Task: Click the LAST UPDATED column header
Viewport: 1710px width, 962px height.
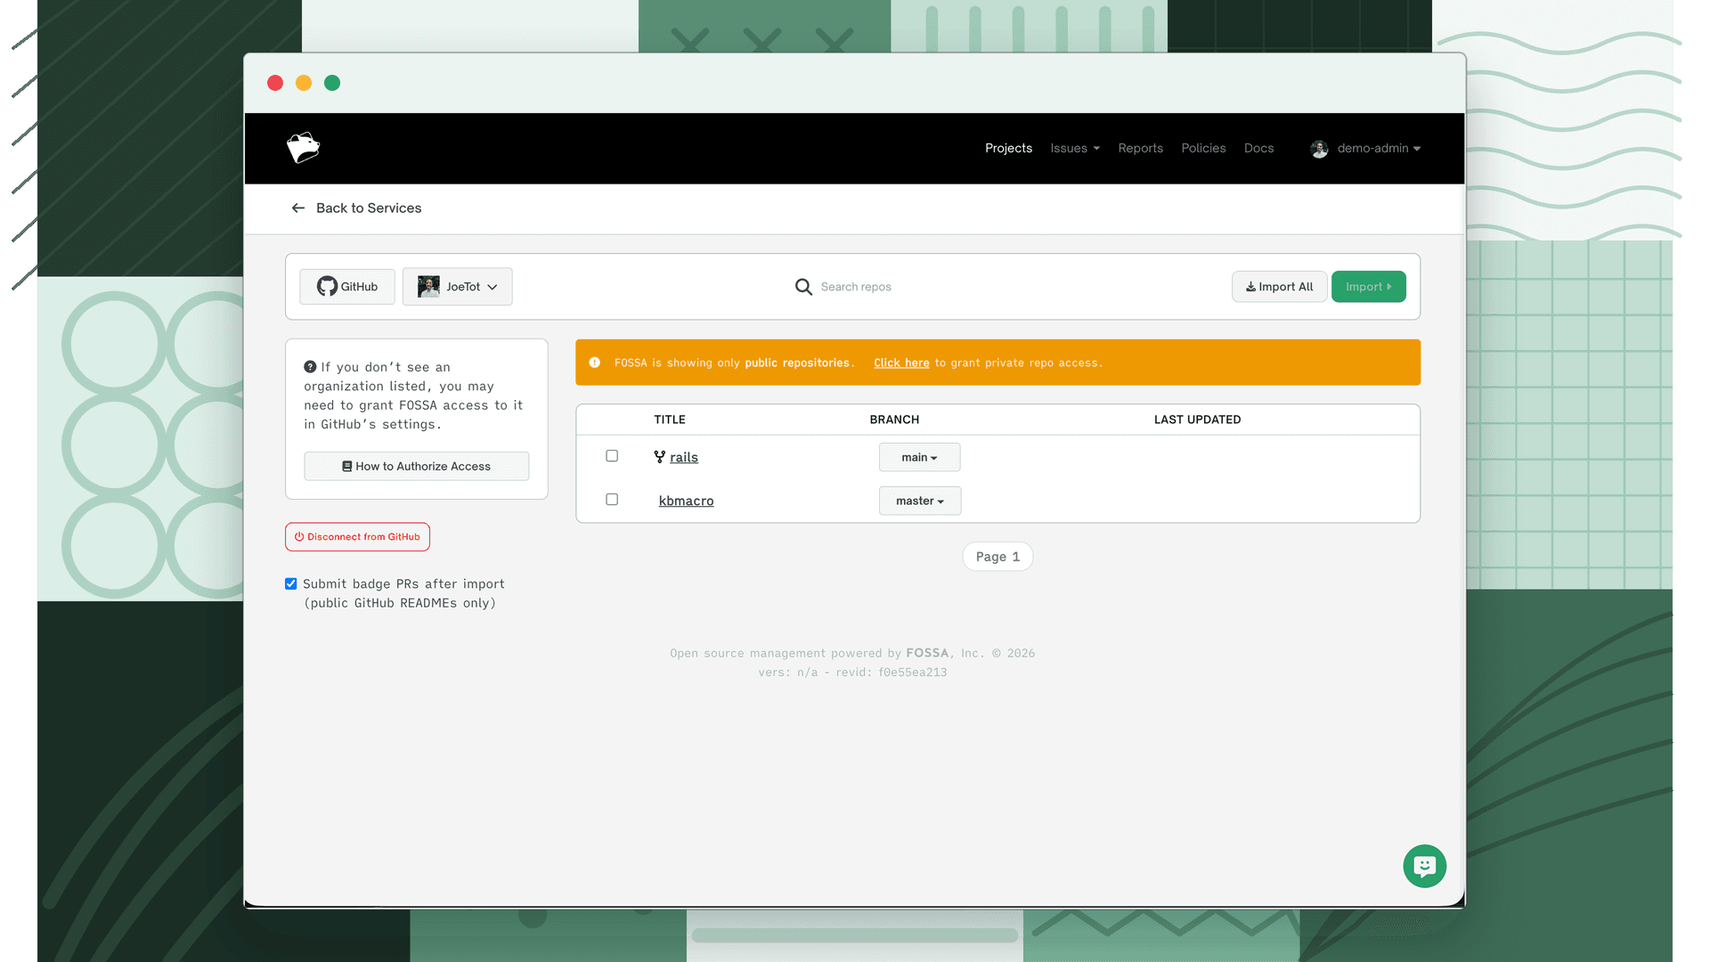Action: tap(1197, 420)
